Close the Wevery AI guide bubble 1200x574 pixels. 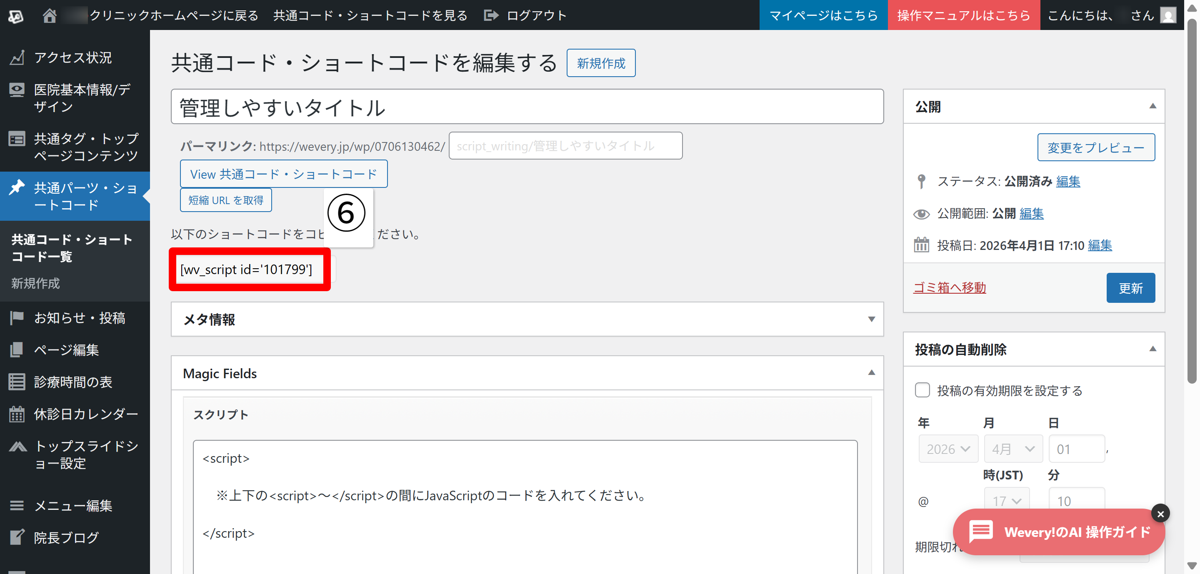[1160, 514]
